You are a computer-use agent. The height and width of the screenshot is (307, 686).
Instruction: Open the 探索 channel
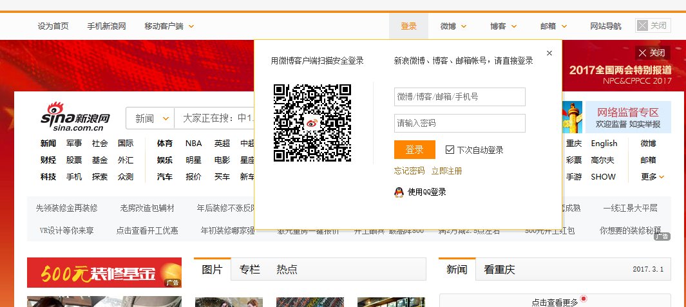point(100,177)
